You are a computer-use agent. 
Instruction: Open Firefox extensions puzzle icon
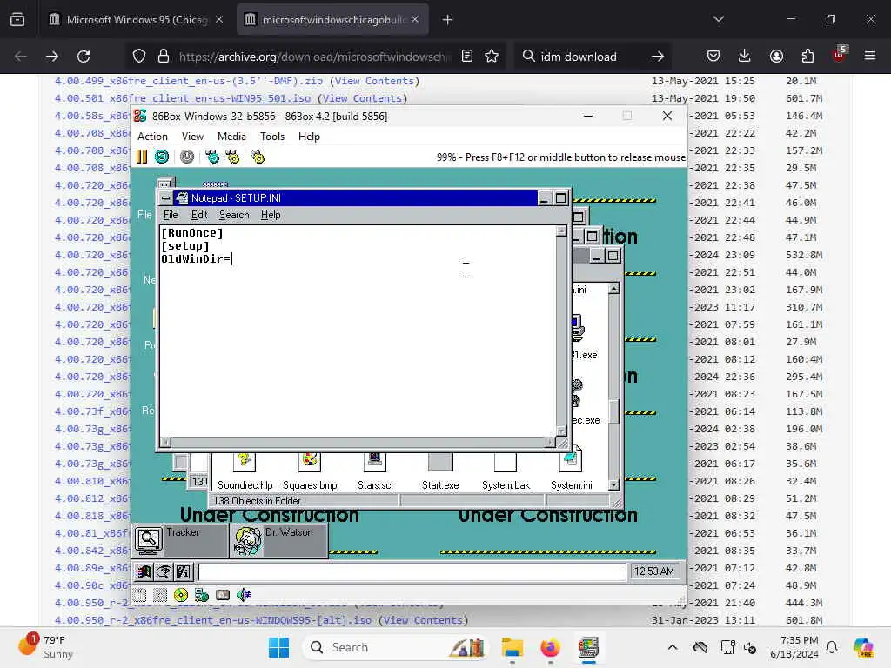(807, 57)
